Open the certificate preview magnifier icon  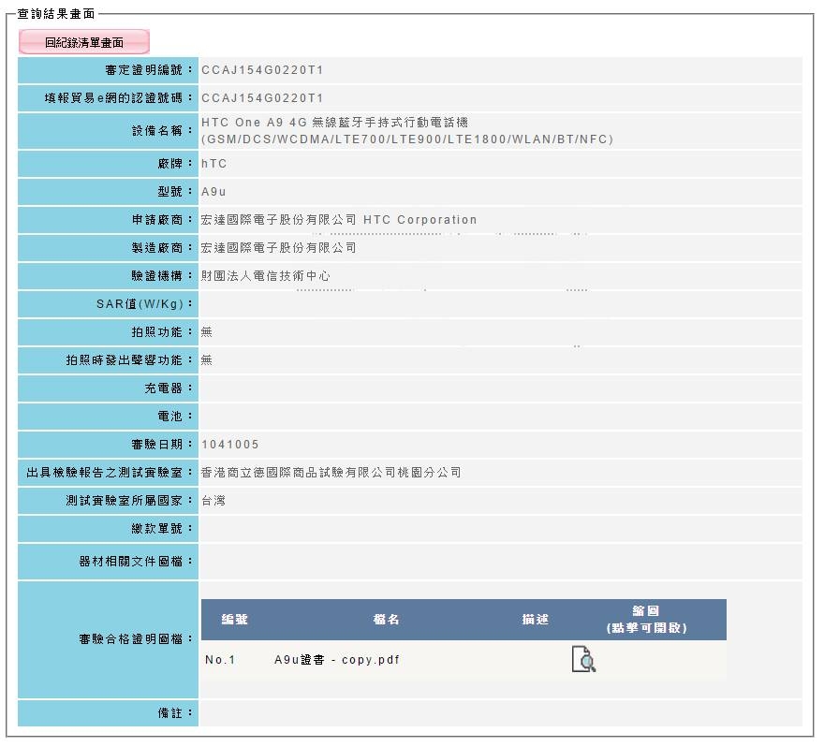(x=583, y=659)
